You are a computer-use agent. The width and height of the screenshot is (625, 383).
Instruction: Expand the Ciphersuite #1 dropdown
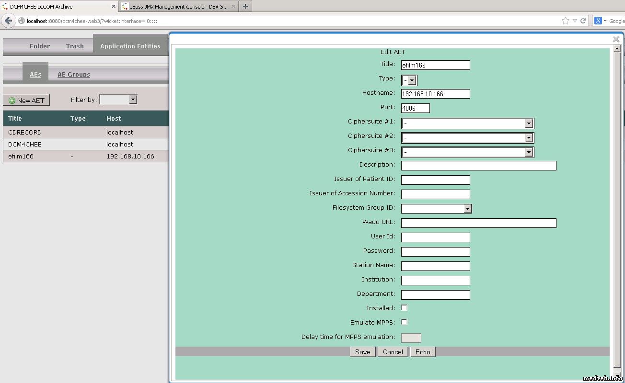click(x=529, y=124)
